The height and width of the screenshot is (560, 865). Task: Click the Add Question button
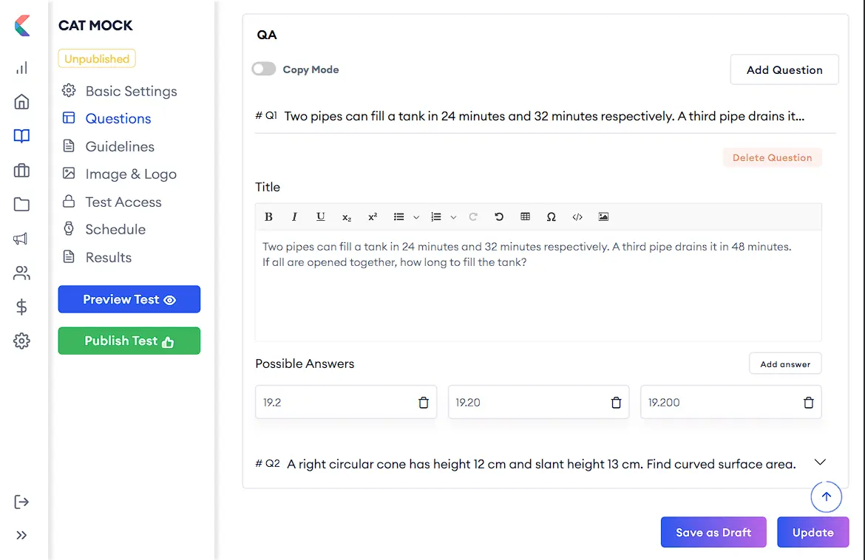coord(784,70)
